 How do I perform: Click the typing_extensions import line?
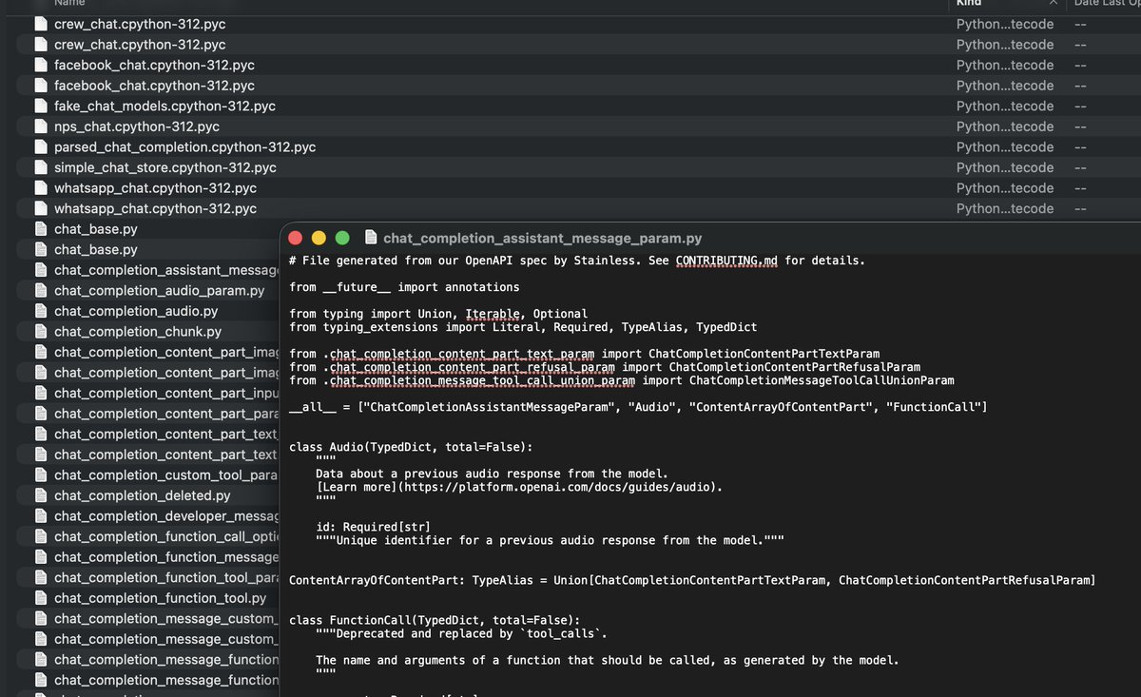(x=523, y=327)
